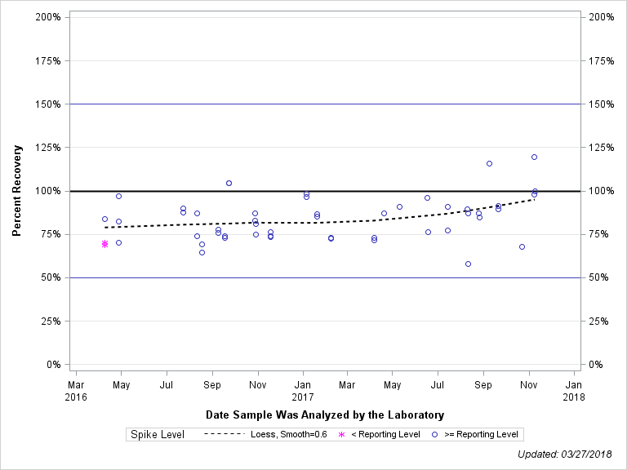Click the right axis '0%' label
The image size is (627, 470).
(x=596, y=365)
